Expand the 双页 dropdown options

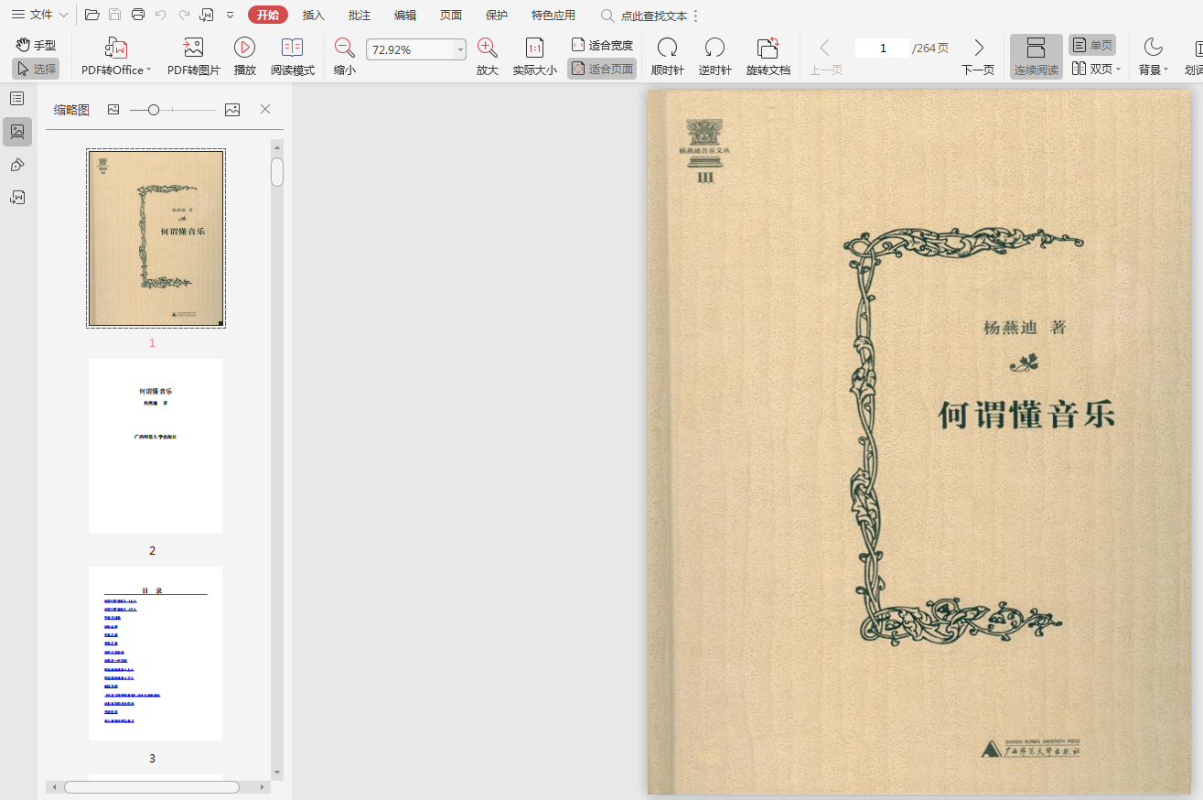point(1119,70)
